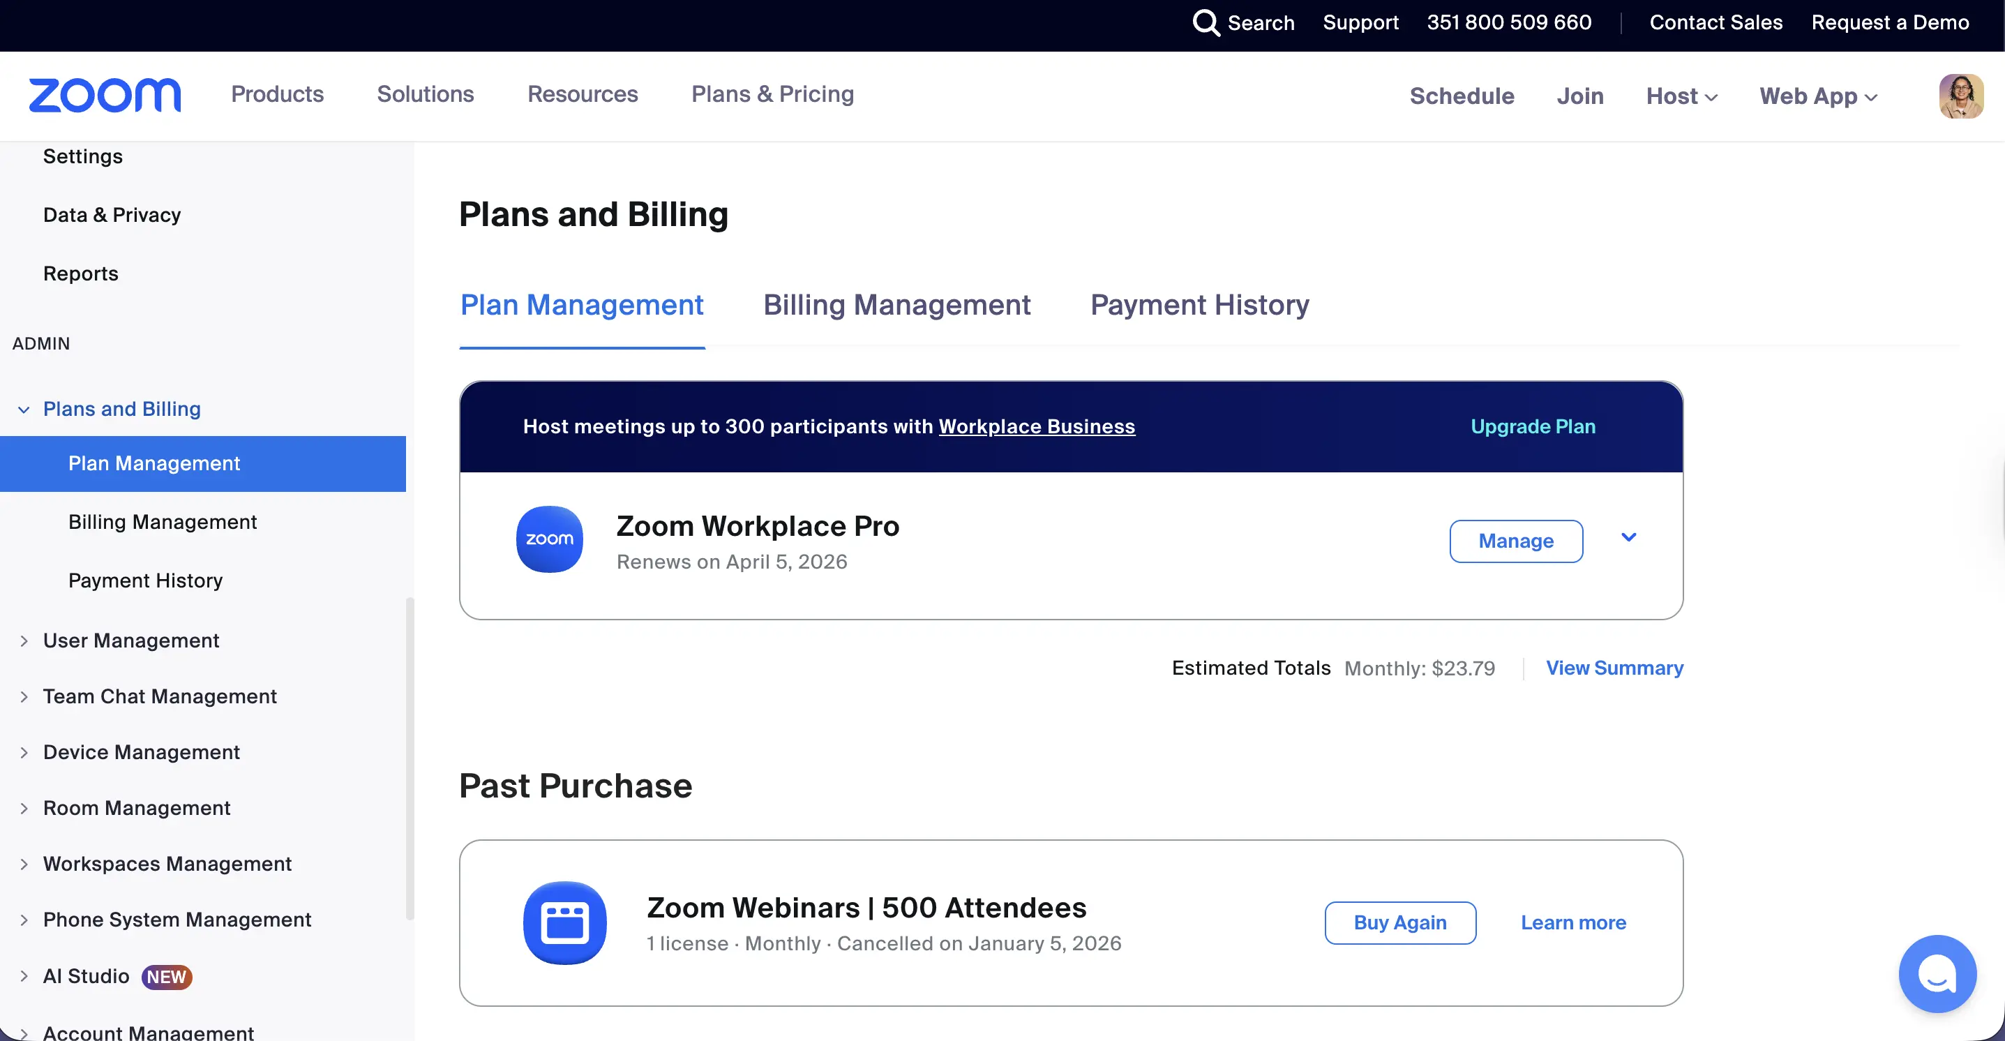Click the Zoom logo in the header
Screen dimensions: 2005x1041
105,95
